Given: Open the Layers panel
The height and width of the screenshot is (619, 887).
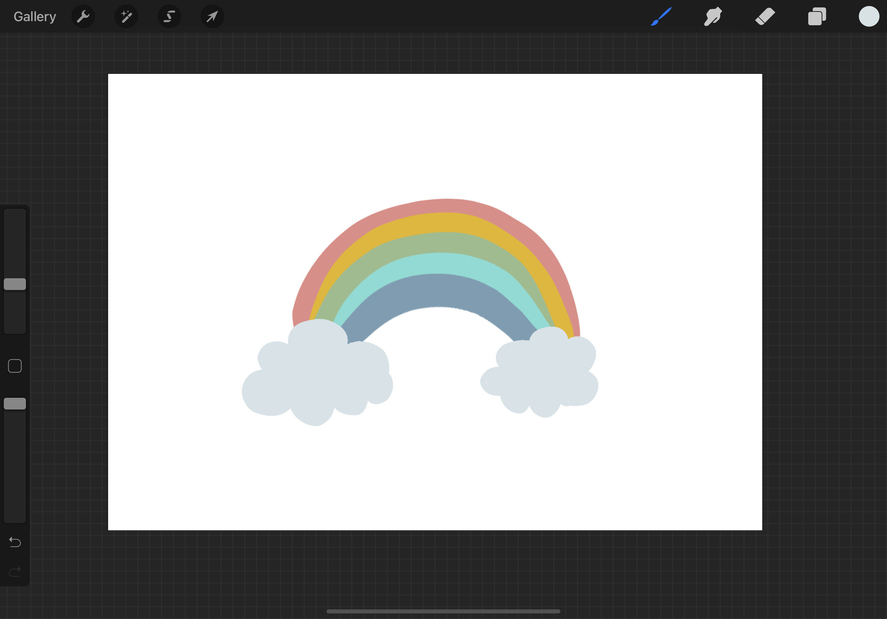Looking at the screenshot, I should tap(816, 16).
